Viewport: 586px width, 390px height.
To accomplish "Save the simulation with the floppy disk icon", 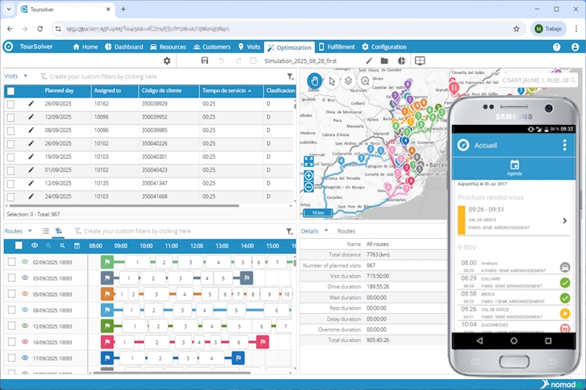I will pyautogui.click(x=205, y=61).
